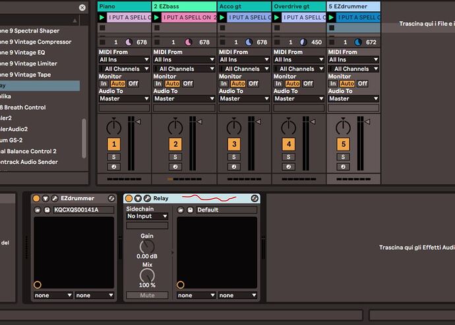
Task: Launch the Overdrive gt track clip
Action: point(276,17)
